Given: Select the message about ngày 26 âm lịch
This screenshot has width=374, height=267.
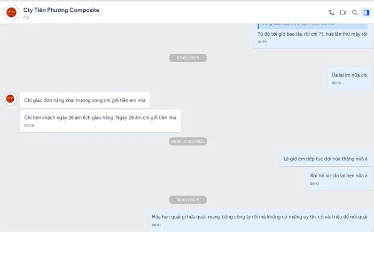Looking at the screenshot, I should click(100, 121).
